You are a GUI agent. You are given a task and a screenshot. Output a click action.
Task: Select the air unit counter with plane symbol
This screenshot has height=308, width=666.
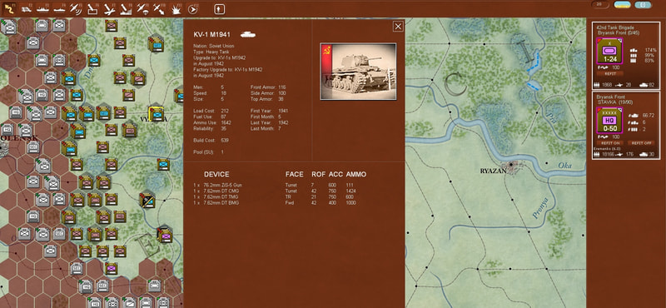point(147,200)
